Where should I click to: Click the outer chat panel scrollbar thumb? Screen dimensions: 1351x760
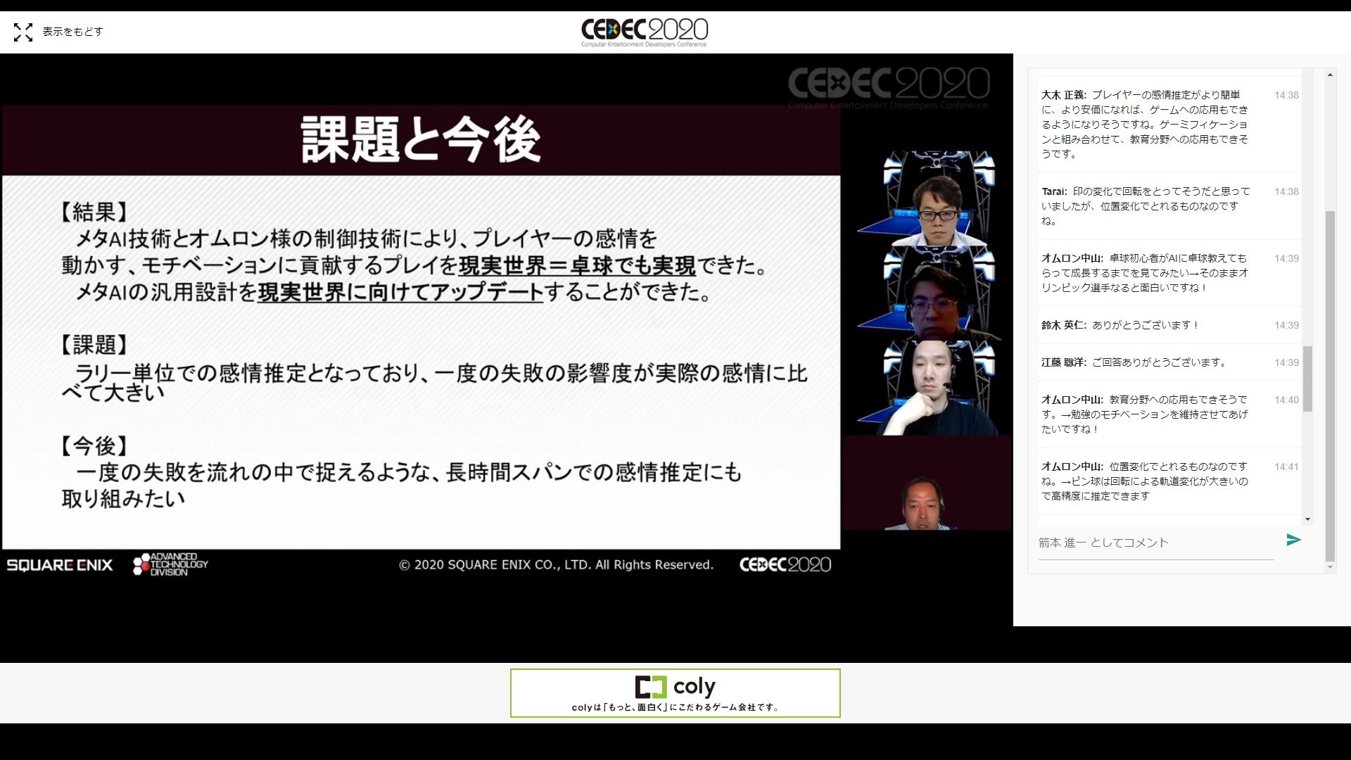1330,387
